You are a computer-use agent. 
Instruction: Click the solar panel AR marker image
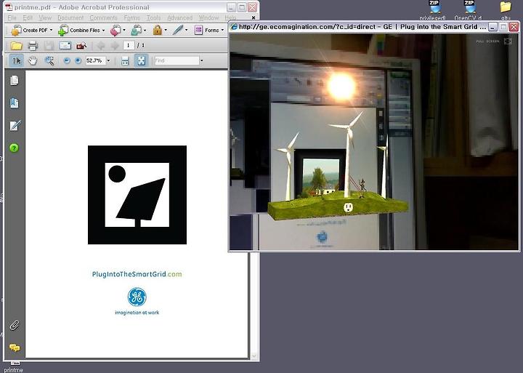coord(137,195)
